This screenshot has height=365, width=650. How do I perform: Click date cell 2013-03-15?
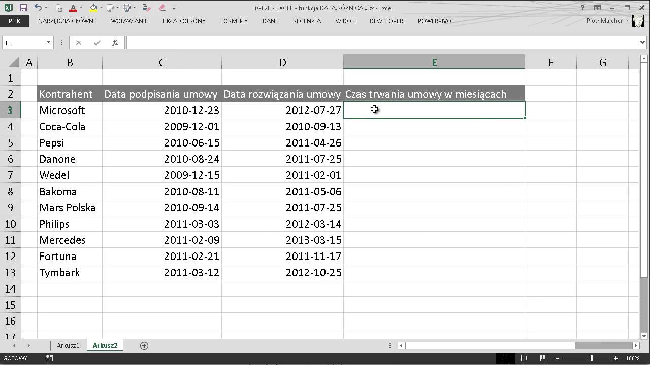pos(282,240)
